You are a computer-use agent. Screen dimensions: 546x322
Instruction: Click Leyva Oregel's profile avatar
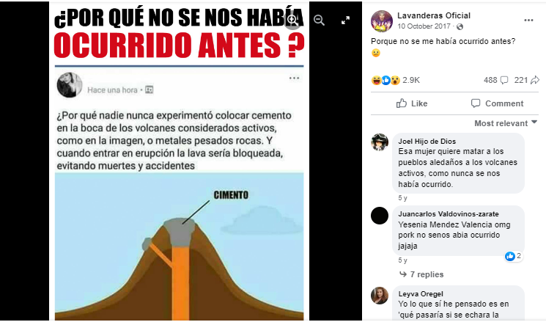point(380,296)
